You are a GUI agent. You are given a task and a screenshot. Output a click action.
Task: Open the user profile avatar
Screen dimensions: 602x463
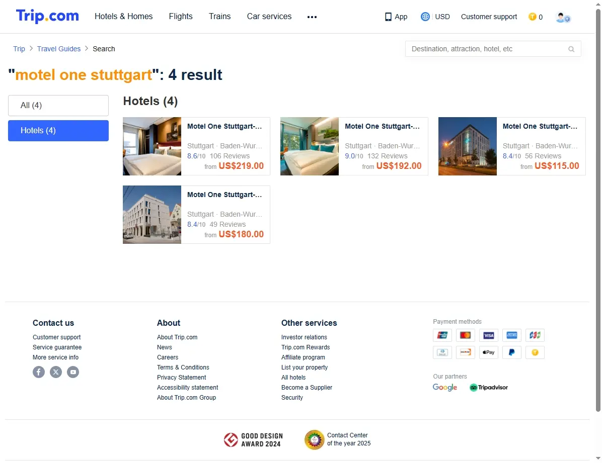pyautogui.click(x=563, y=18)
